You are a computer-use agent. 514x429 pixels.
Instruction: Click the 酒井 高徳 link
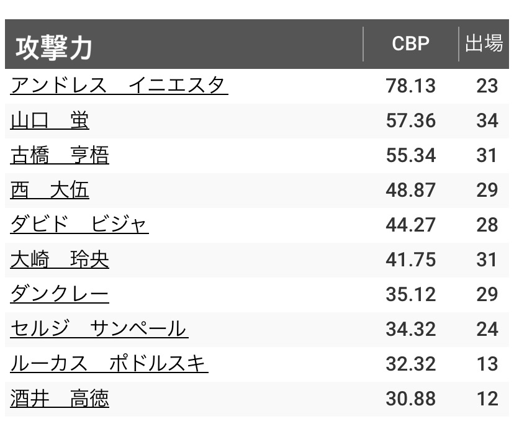[x=60, y=398]
